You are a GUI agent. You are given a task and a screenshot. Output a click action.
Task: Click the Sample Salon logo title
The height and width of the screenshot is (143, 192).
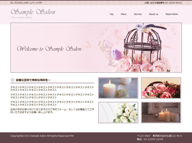(33, 12)
